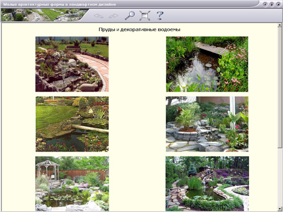Open help via the question mark icon
This screenshot has width=283, height=212.
tap(160, 15)
